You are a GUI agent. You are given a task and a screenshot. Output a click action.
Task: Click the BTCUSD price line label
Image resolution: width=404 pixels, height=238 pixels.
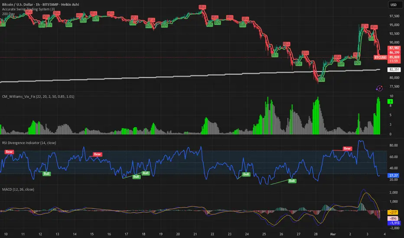pos(380,57)
